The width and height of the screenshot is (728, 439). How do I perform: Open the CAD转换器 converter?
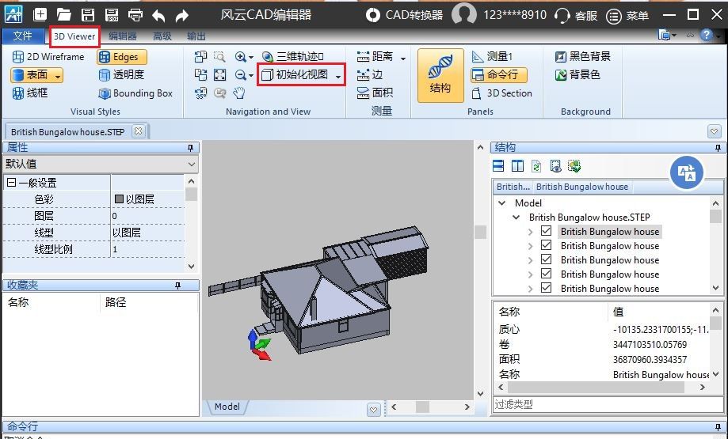(x=404, y=15)
